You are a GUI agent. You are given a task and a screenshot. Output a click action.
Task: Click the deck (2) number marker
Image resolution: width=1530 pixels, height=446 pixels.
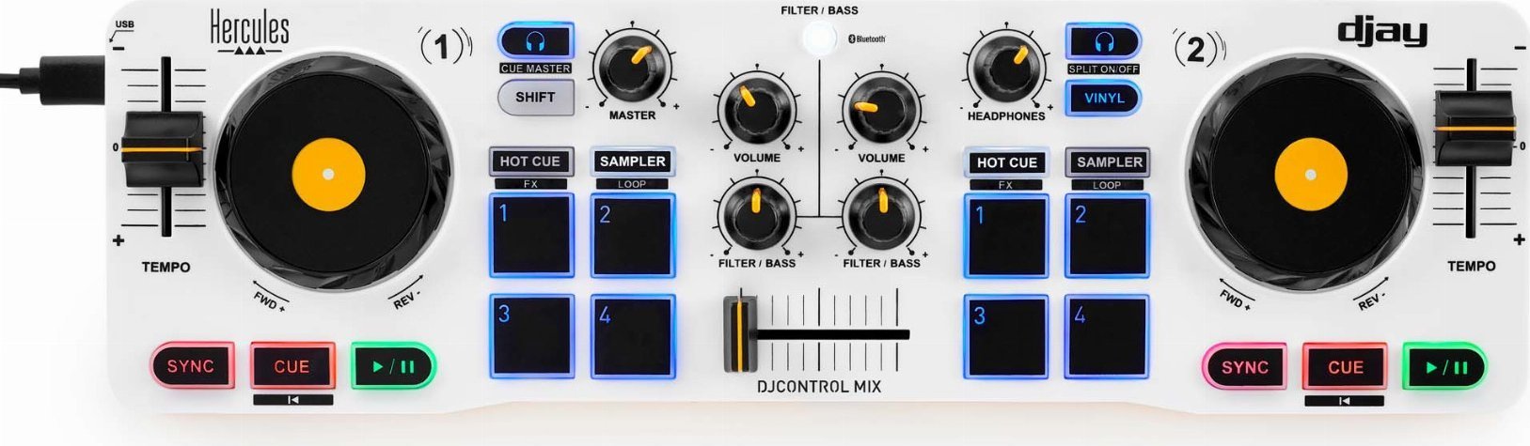point(1198,48)
